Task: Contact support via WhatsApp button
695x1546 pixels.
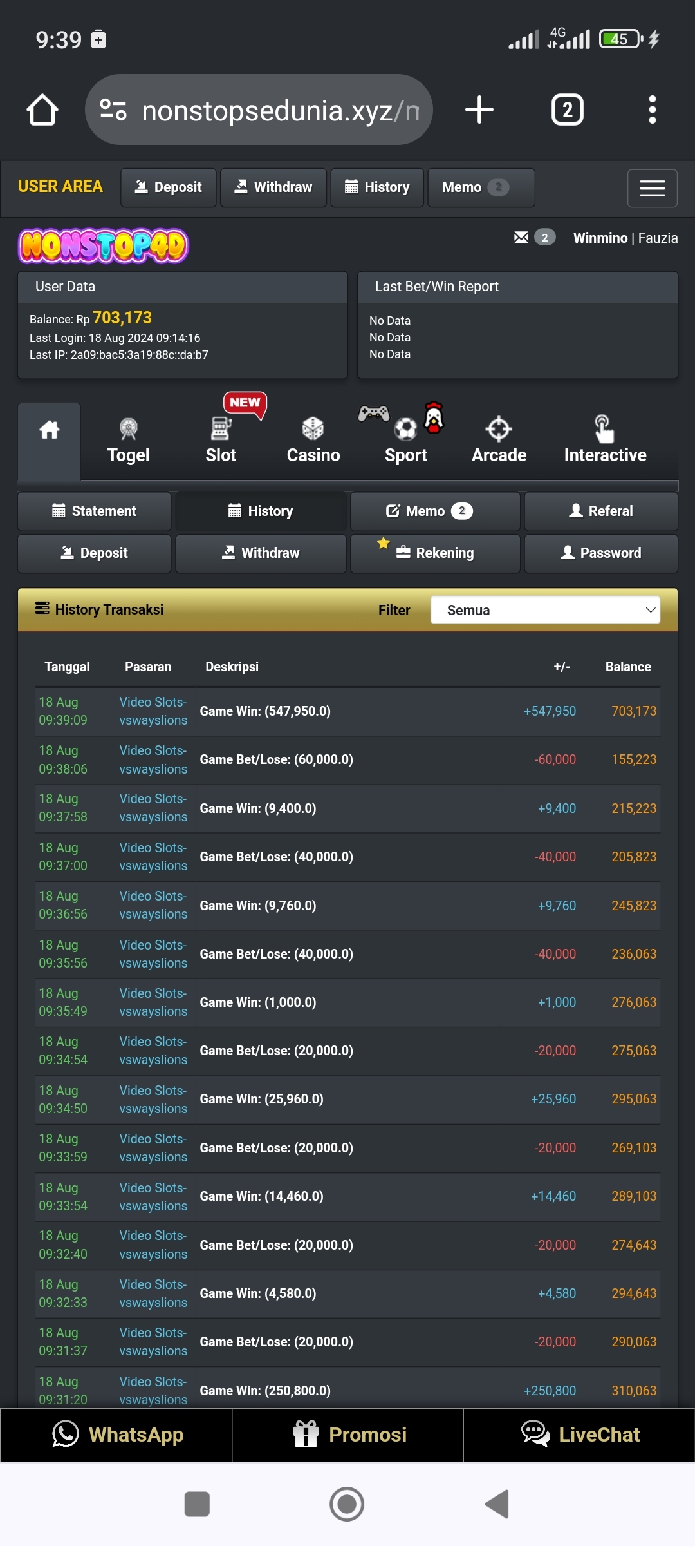Action: (x=116, y=1435)
